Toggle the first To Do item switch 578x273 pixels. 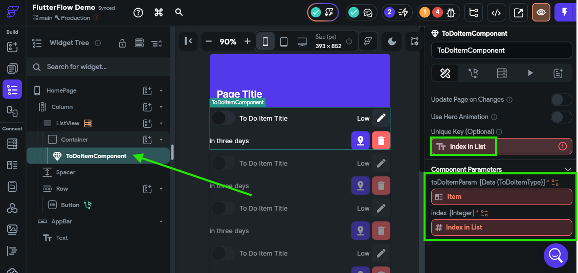click(x=224, y=118)
